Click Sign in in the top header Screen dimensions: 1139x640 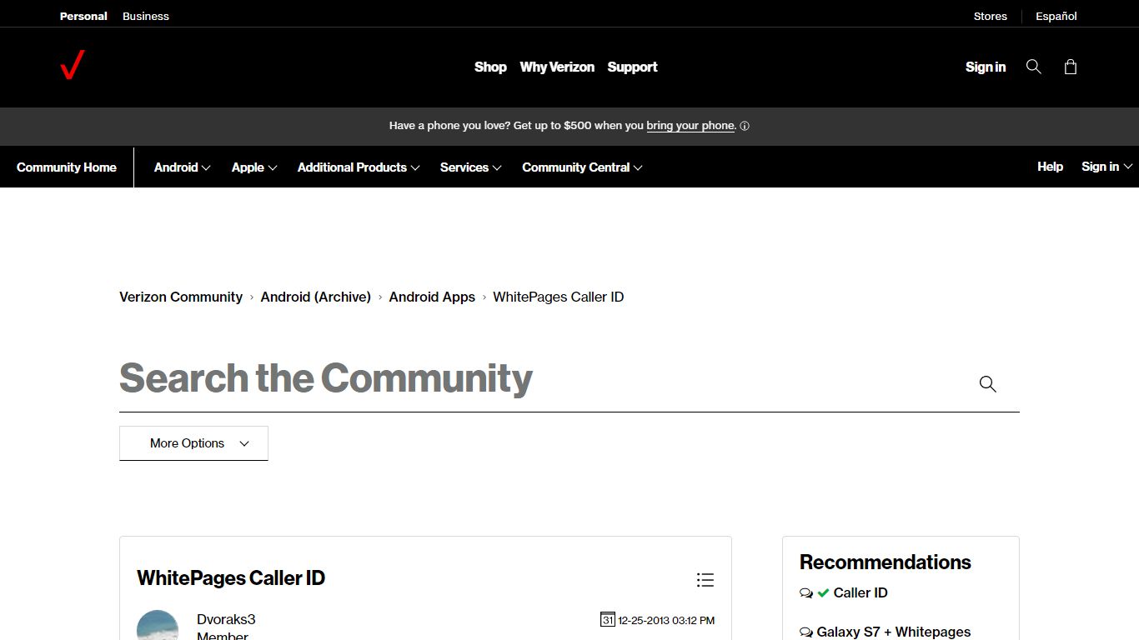(986, 67)
